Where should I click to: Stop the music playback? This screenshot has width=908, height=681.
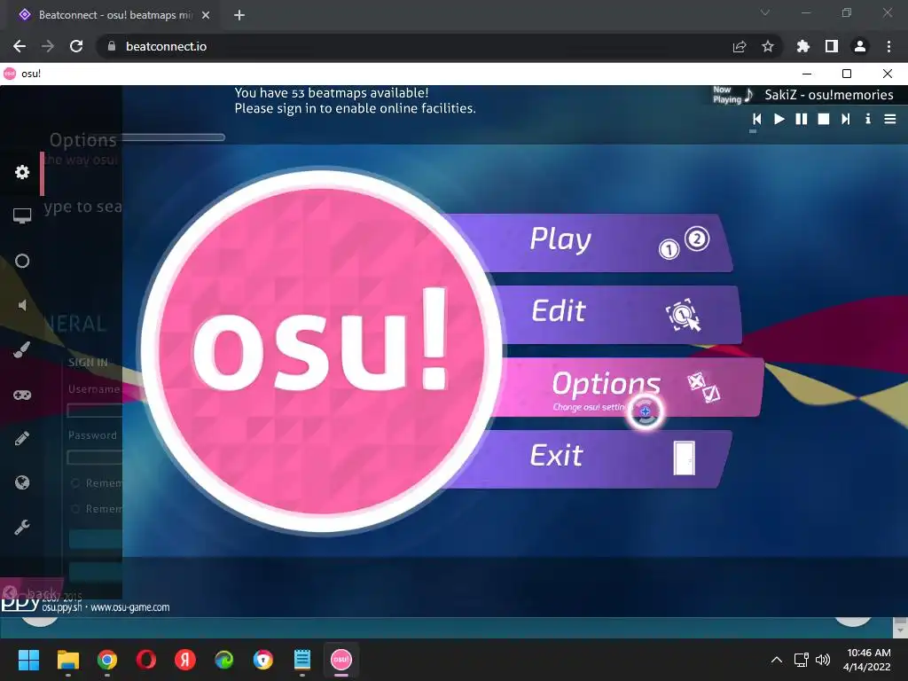824,119
